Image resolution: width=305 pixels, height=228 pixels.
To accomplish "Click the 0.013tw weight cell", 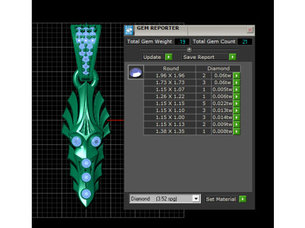I will [x=222, y=110].
